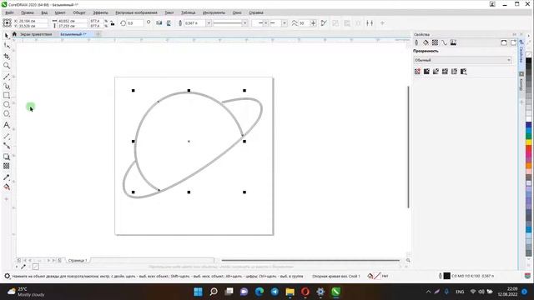Choose Uniform transparency type
This screenshot has height=300, width=534.
tap(426, 72)
